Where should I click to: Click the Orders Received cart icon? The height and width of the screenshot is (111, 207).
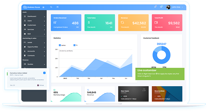coord(55,22)
